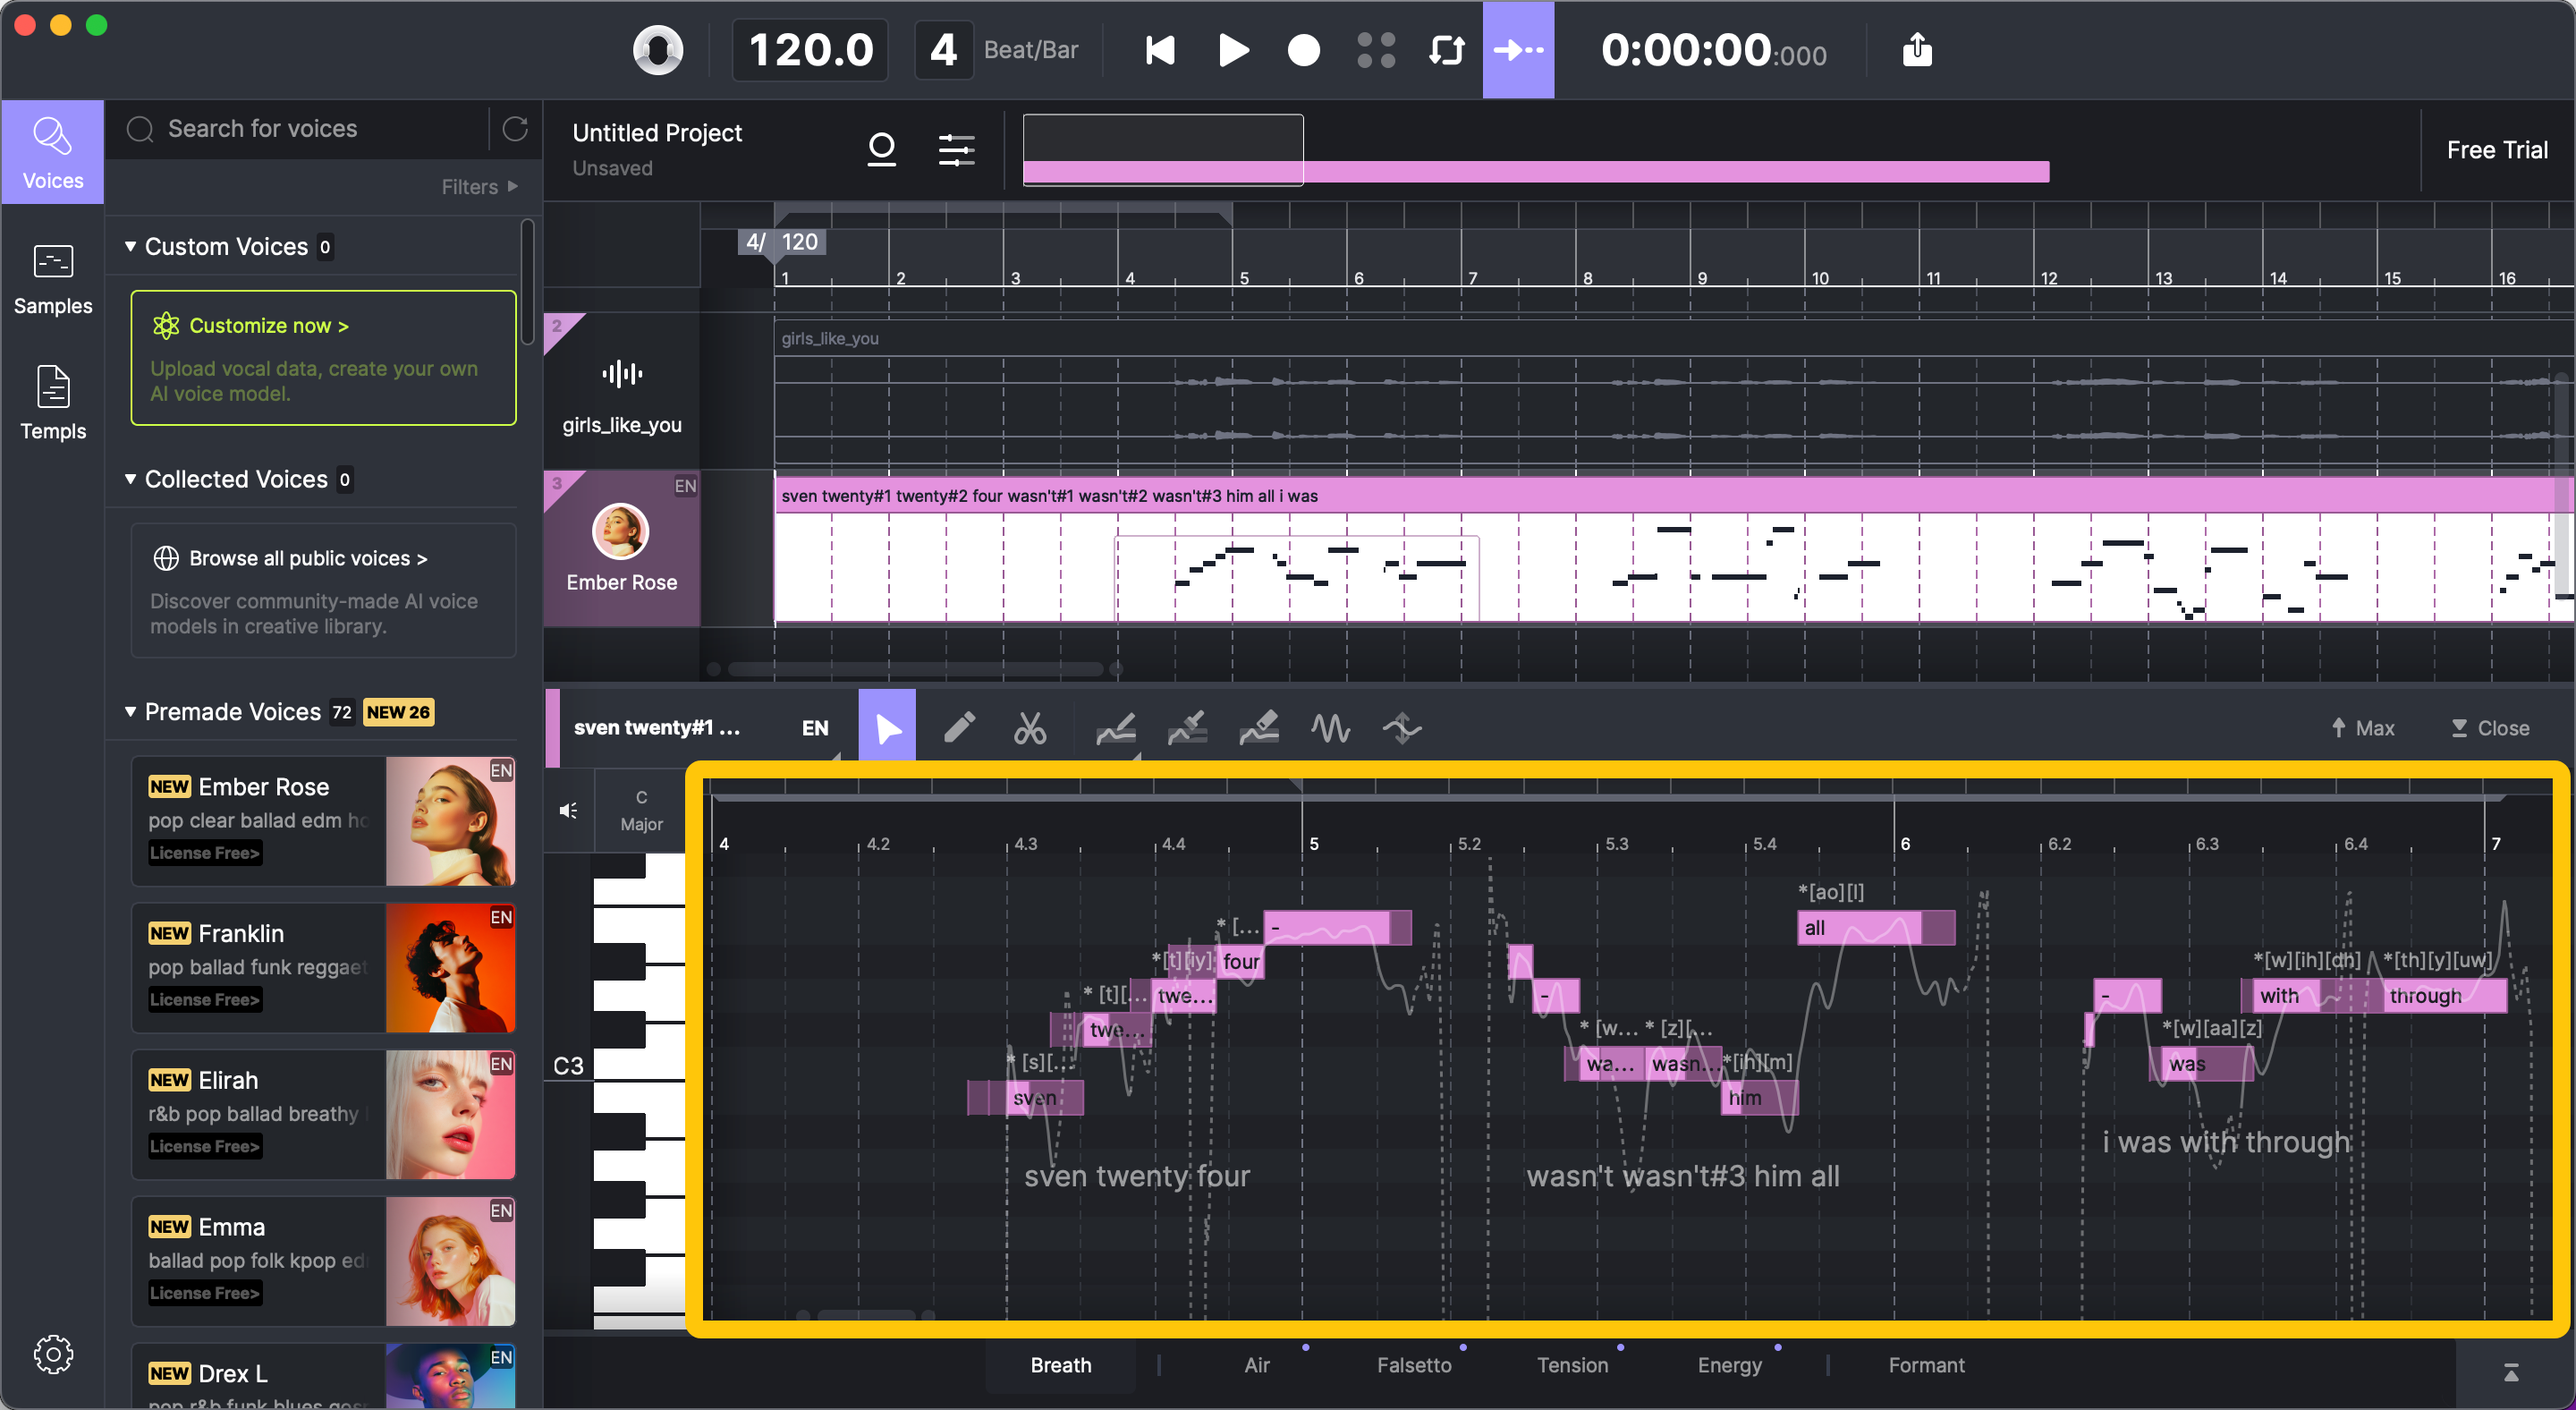Image resolution: width=2576 pixels, height=1410 pixels.
Task: Select the scissors tool in the piano roll toolbar
Action: pyautogui.click(x=1031, y=727)
